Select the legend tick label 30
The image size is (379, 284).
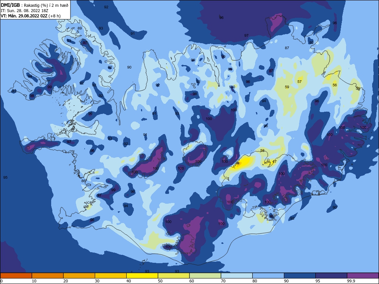97,281
